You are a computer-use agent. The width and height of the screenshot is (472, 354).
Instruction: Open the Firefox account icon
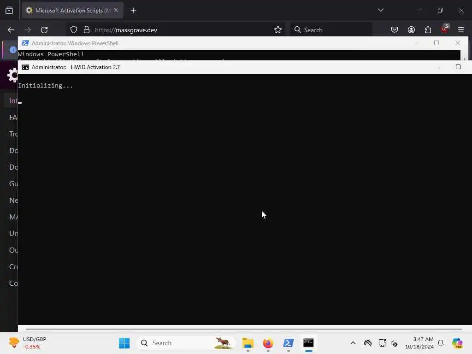point(411,30)
